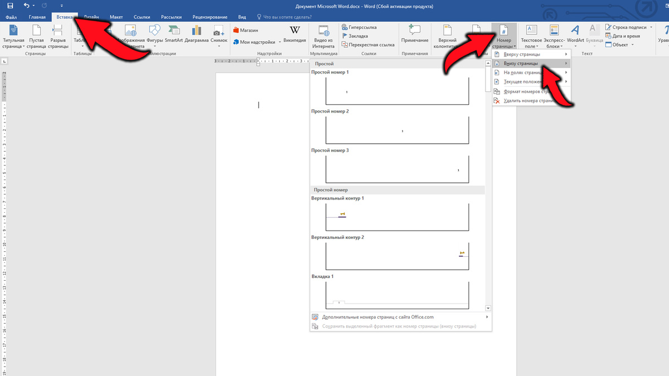Insert a Диаграмма chart

(197, 35)
